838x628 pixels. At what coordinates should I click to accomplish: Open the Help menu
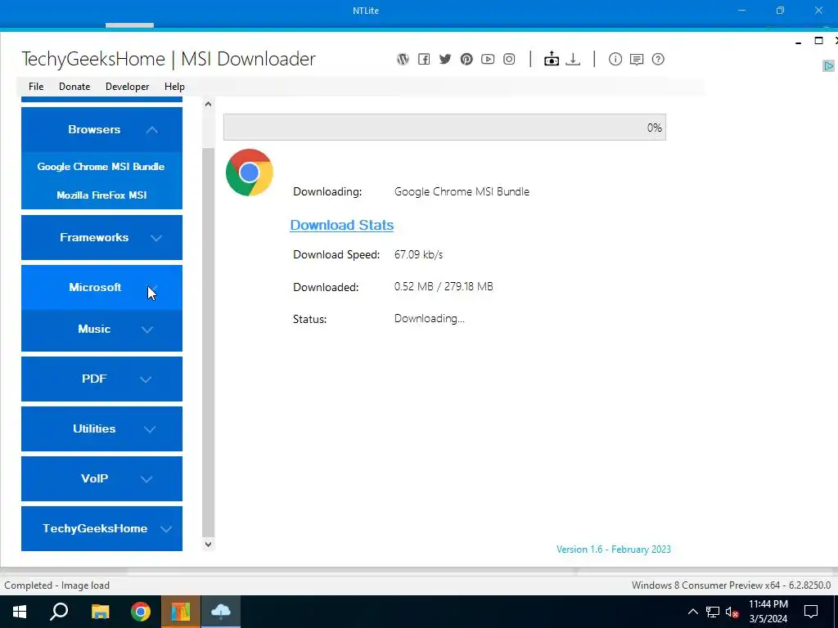coord(174,87)
